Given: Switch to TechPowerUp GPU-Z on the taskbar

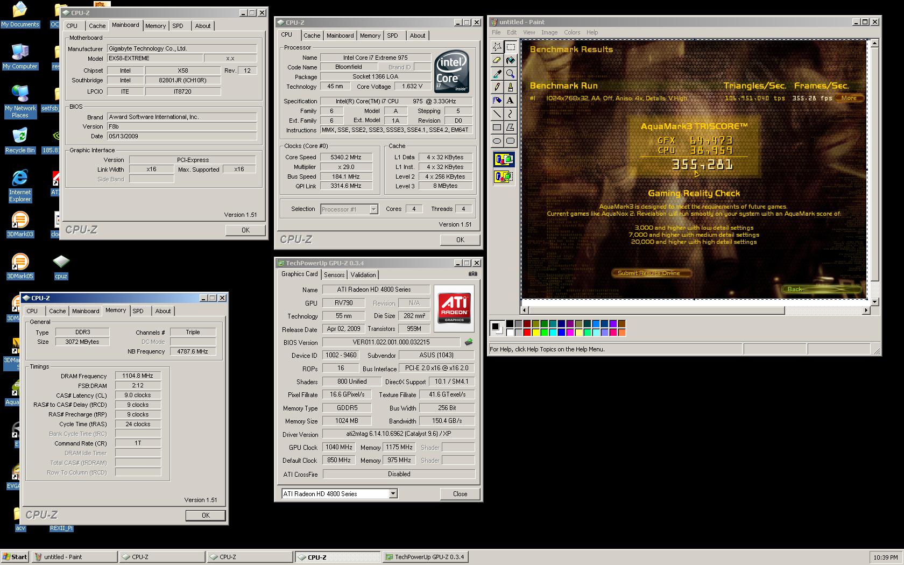Looking at the screenshot, I should click(x=425, y=557).
